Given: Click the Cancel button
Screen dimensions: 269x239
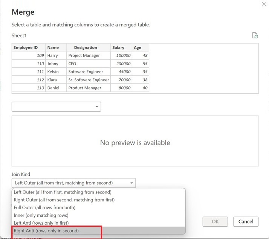Looking at the screenshot, I should point(246,221).
